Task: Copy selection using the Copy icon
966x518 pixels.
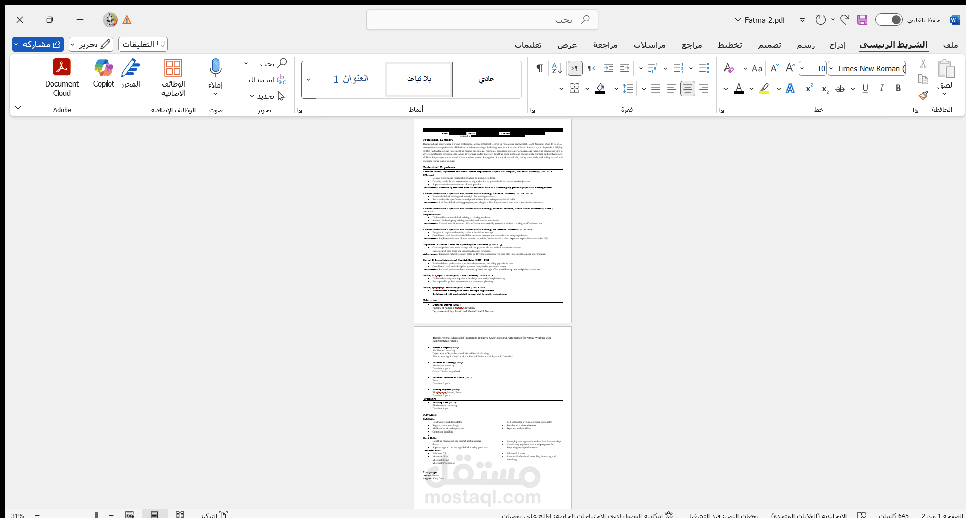Action: click(923, 79)
